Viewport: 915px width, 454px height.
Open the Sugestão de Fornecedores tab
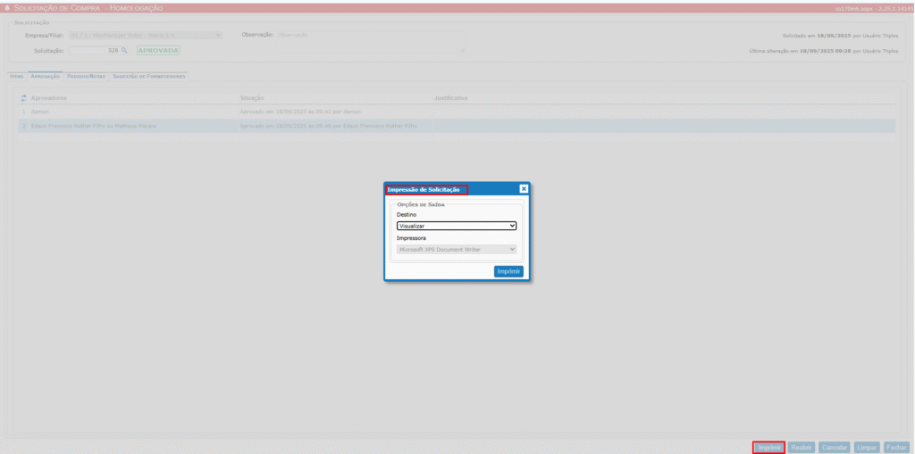148,77
